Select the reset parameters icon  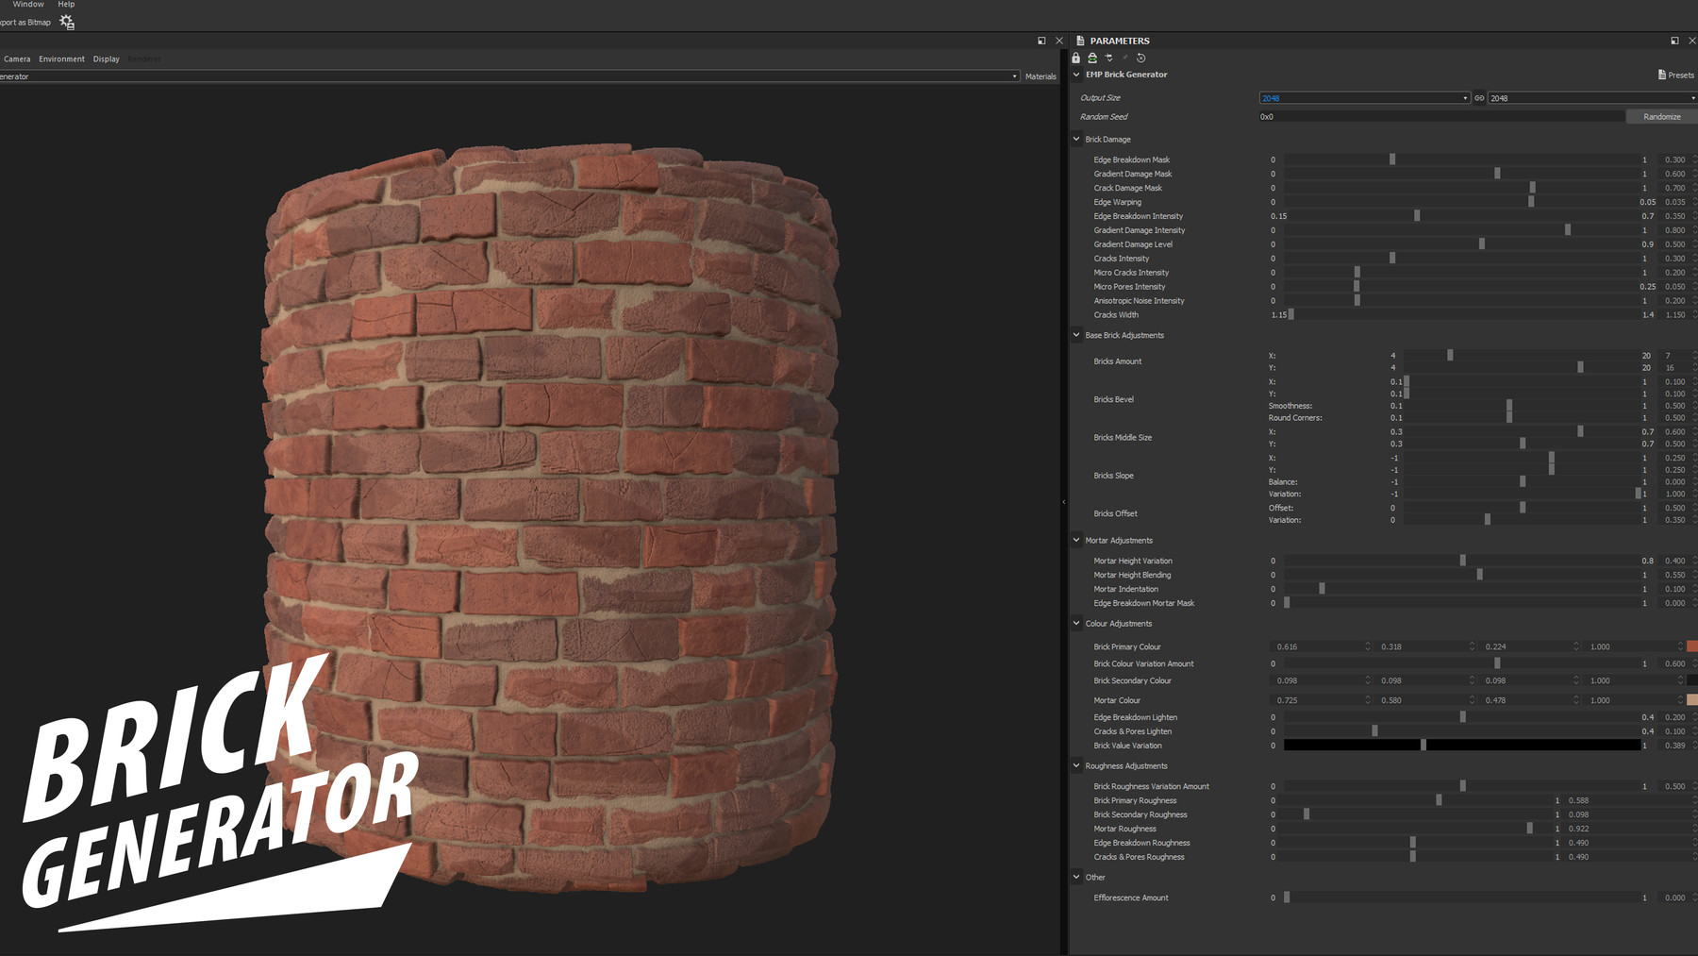[1140, 58]
